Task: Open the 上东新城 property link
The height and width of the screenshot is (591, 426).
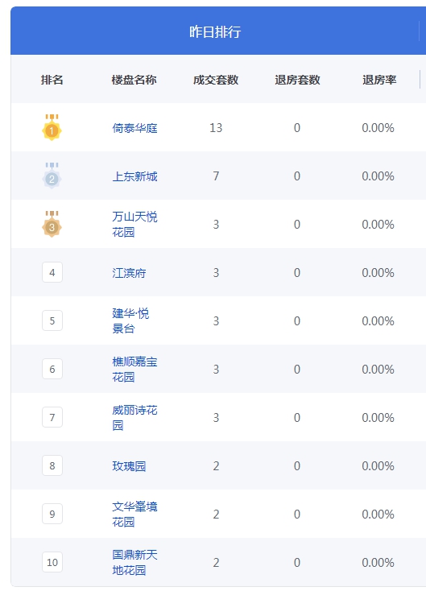Action: [x=134, y=176]
